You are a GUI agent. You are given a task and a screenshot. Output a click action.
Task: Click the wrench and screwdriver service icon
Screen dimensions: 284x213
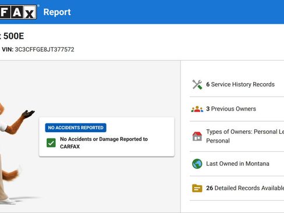[197, 84]
